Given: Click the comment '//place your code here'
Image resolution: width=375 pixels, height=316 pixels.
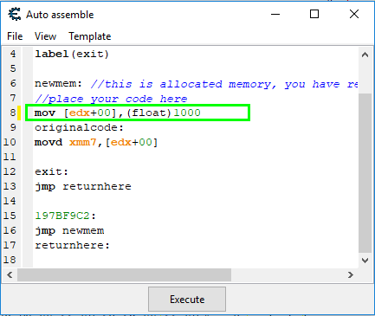Looking at the screenshot, I should click(111, 99).
